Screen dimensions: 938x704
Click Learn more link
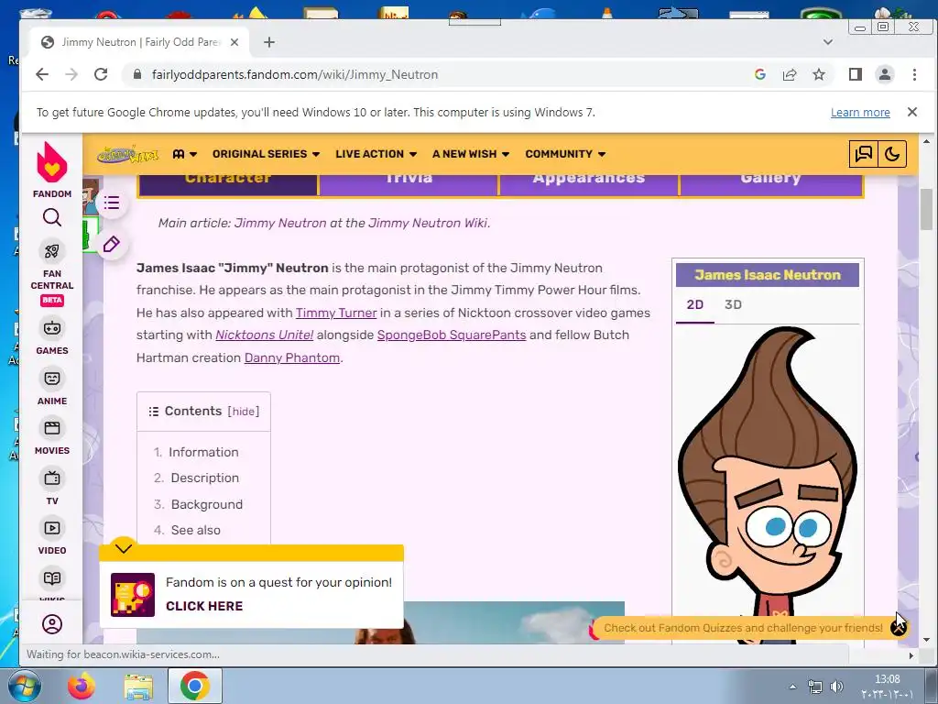(860, 112)
